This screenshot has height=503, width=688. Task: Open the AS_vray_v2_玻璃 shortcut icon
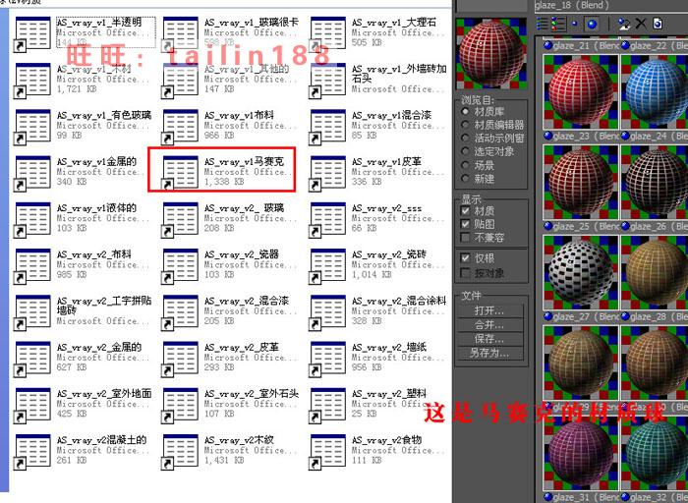coord(180,220)
